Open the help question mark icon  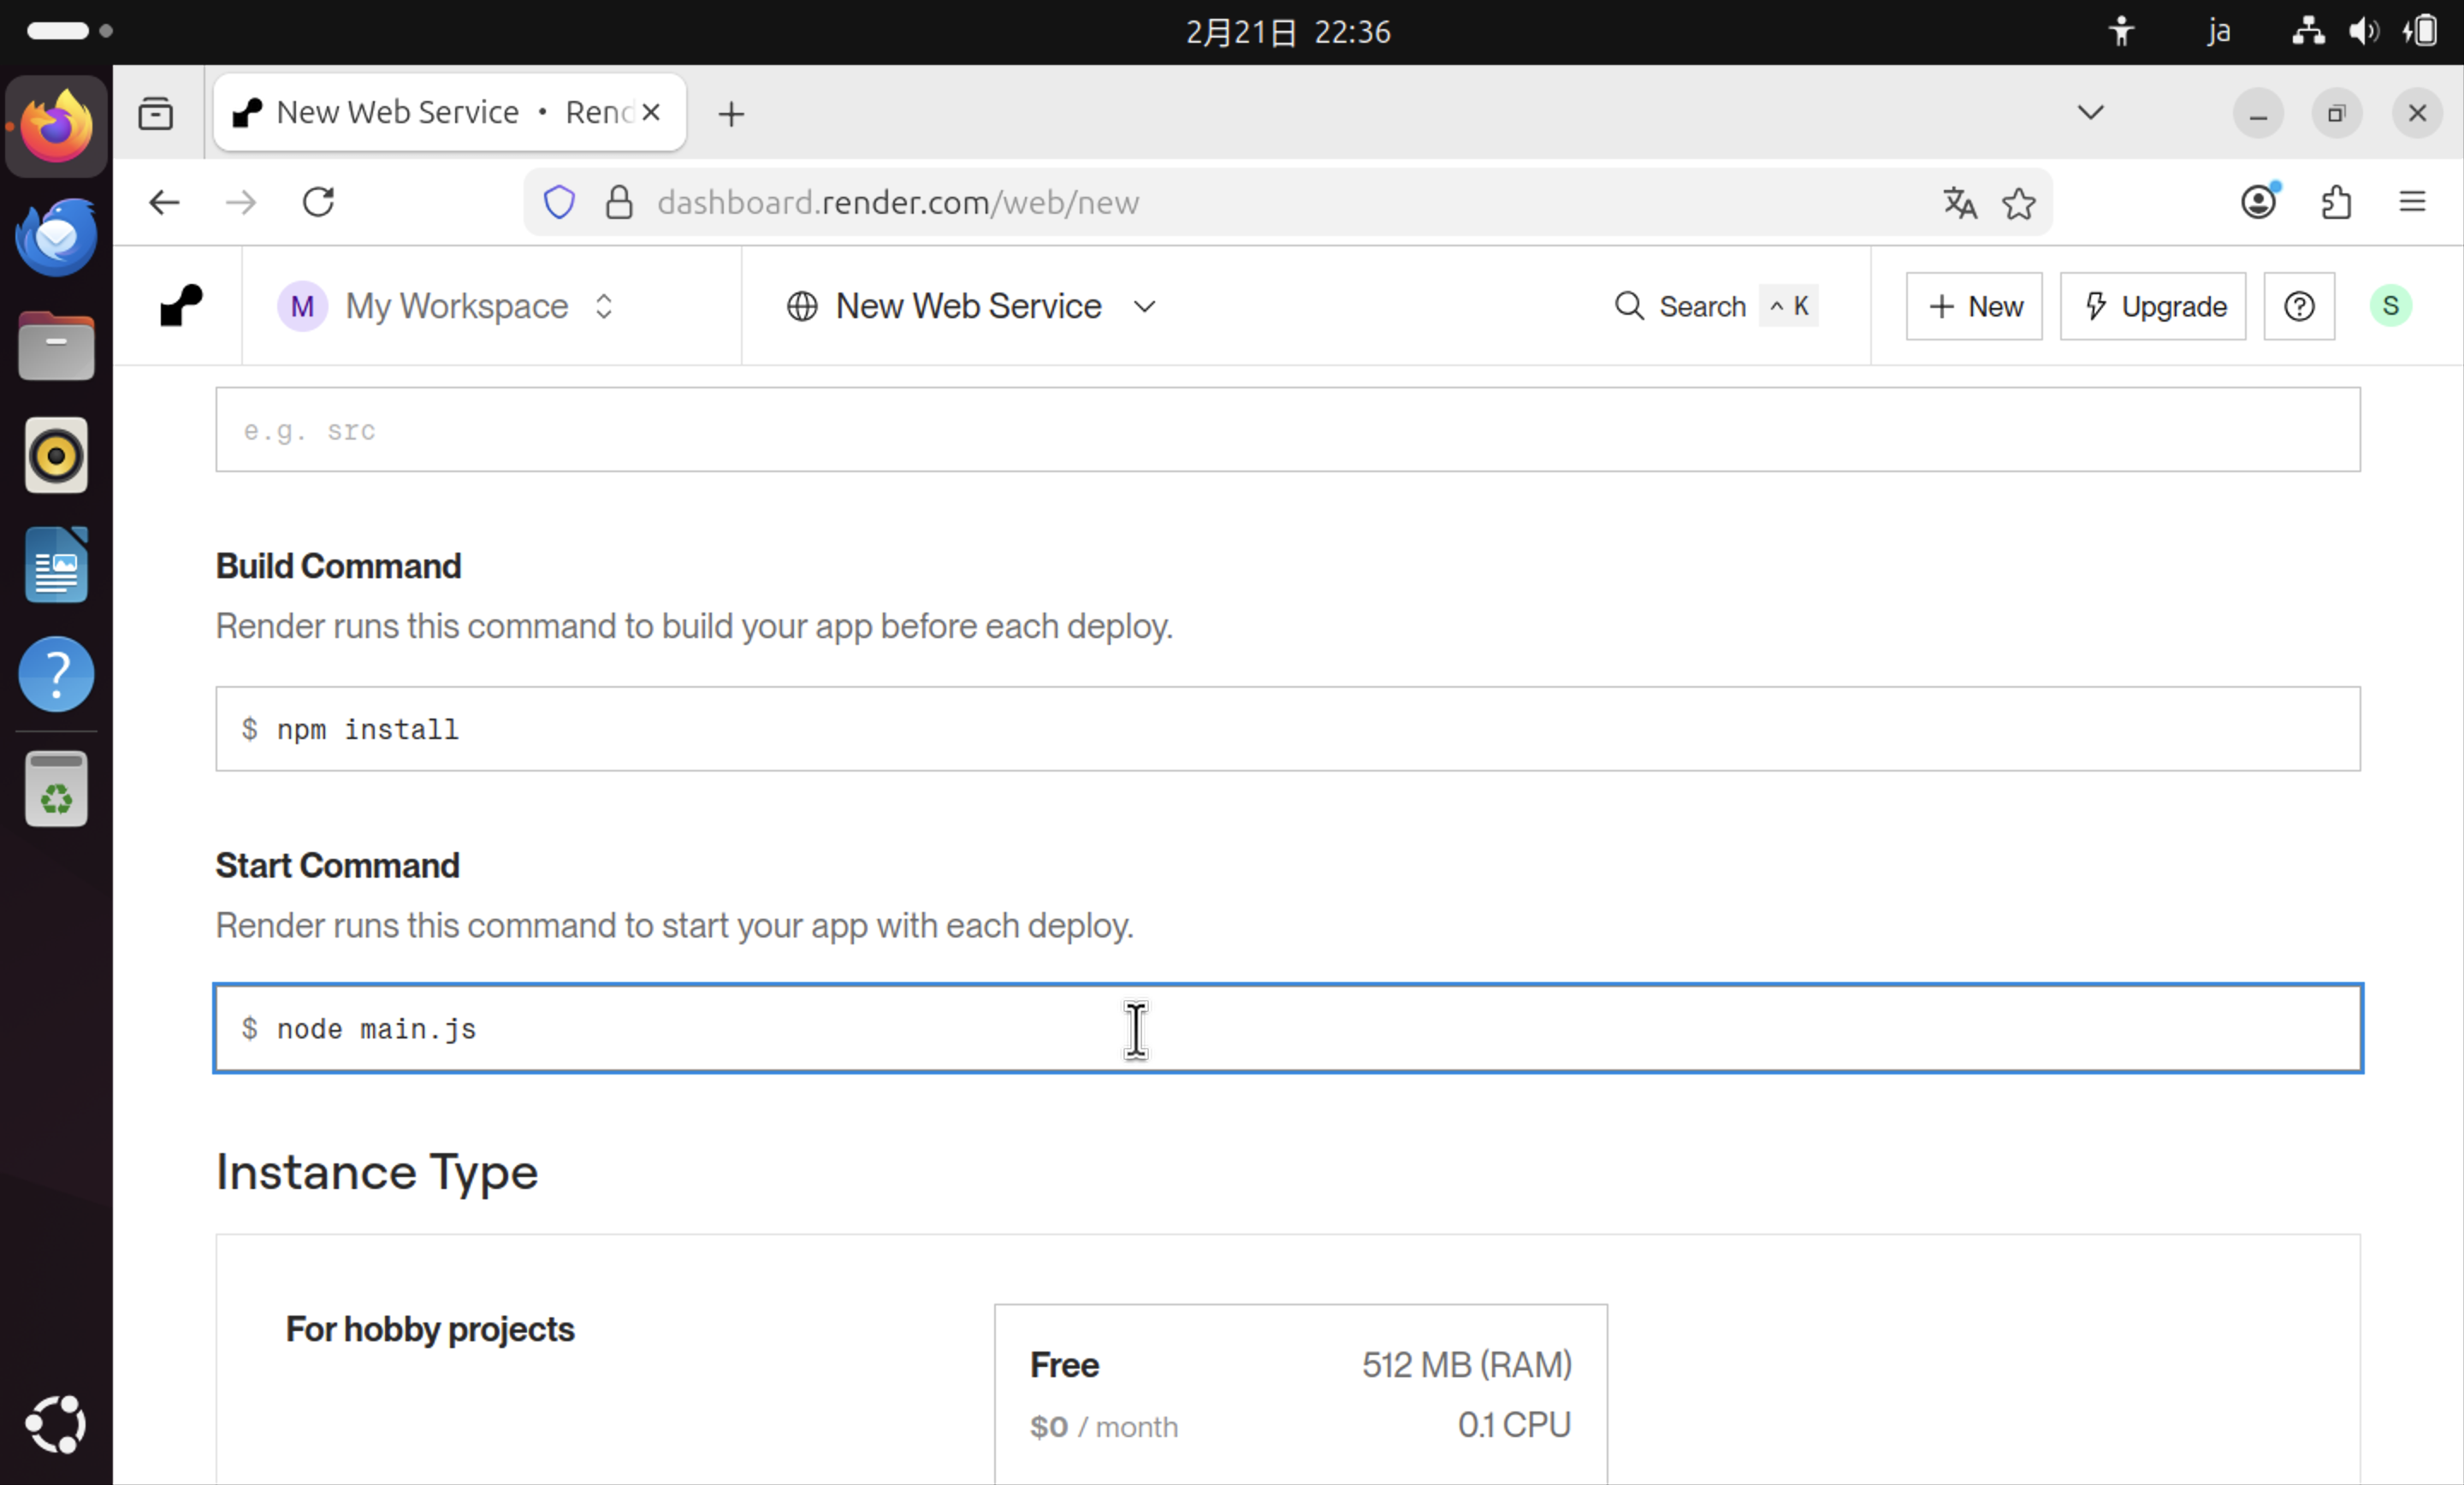coord(2298,306)
